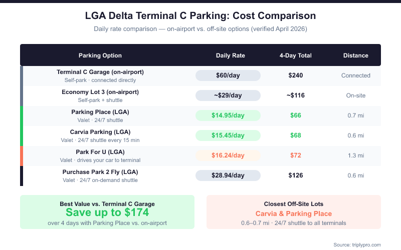401x250 pixels.
Task: Click the orange $16.24/day rate pill
Action: [x=228, y=155]
